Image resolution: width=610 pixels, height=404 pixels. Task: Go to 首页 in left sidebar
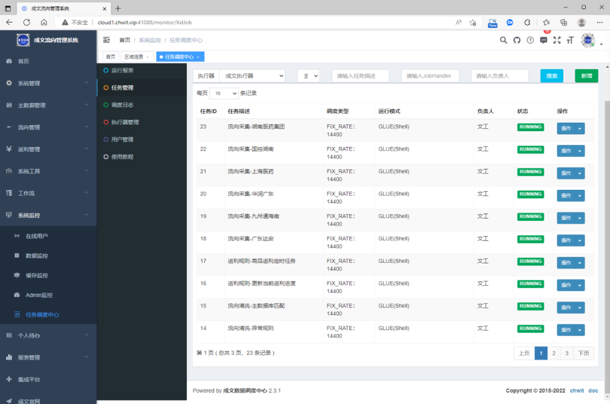(x=48, y=61)
